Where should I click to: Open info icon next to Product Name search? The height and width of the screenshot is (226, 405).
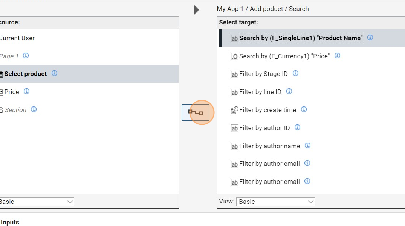tap(370, 38)
